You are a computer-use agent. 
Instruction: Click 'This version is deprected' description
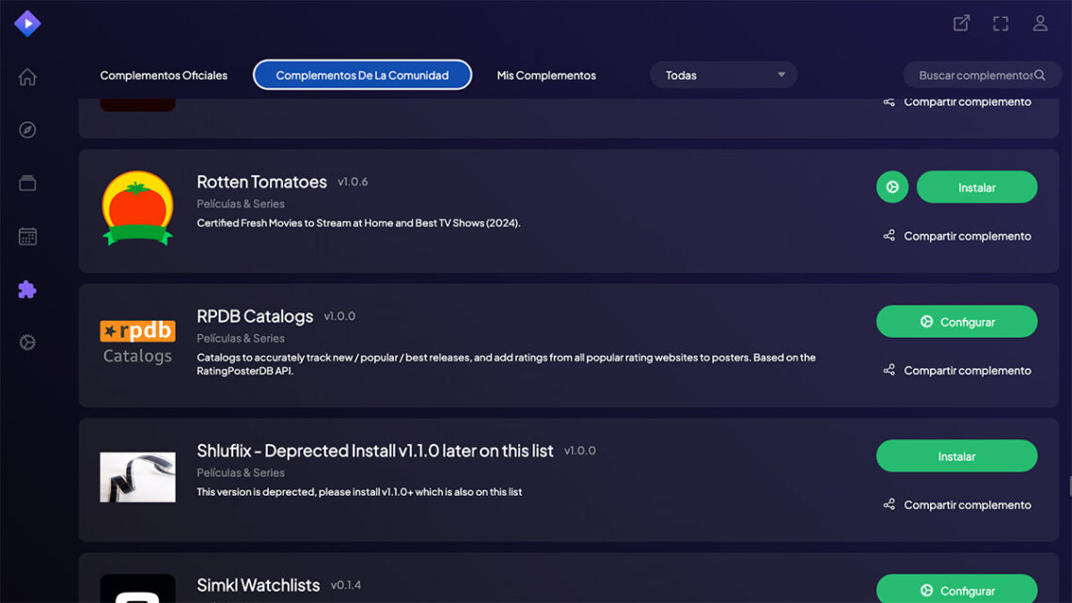pyautogui.click(x=359, y=492)
